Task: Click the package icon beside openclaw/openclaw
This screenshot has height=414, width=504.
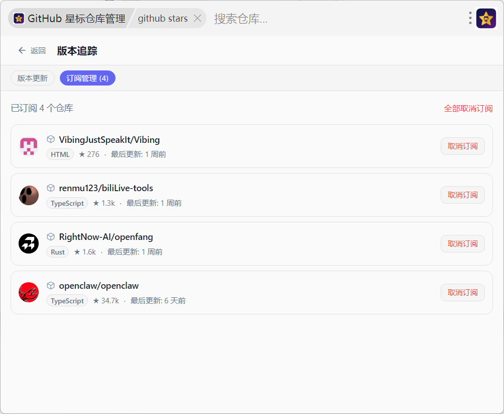Action: [x=51, y=286]
